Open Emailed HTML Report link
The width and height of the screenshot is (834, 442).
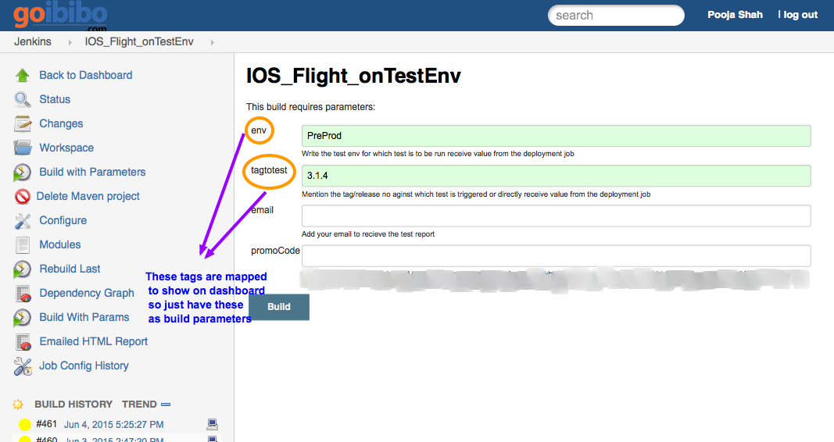tap(94, 341)
